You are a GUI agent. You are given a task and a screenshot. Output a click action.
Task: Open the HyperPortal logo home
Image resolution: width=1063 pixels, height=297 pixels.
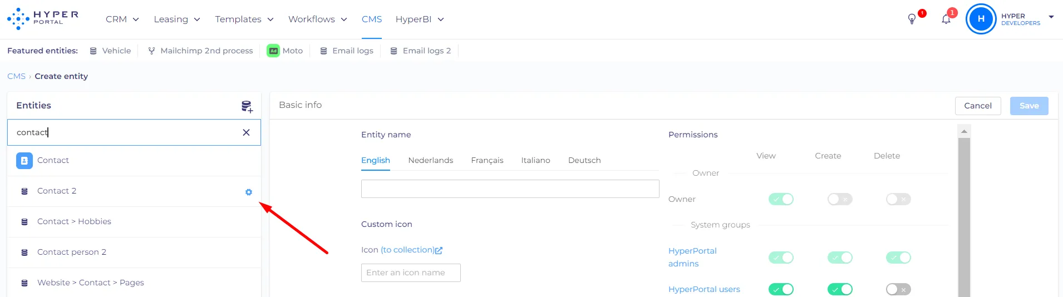[43, 19]
